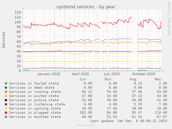Click active state min value 39.00
Viewport: 172px width, 129px height.
[x=112, y=100]
